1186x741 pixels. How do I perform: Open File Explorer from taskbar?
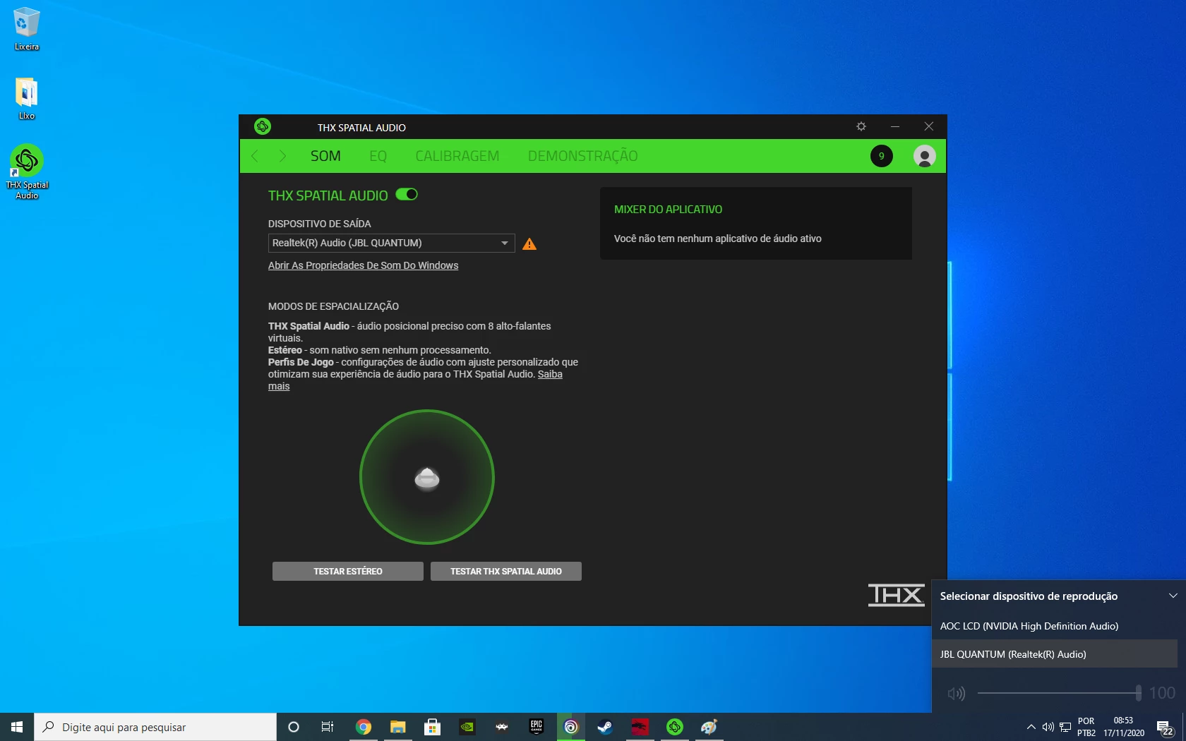[398, 727]
